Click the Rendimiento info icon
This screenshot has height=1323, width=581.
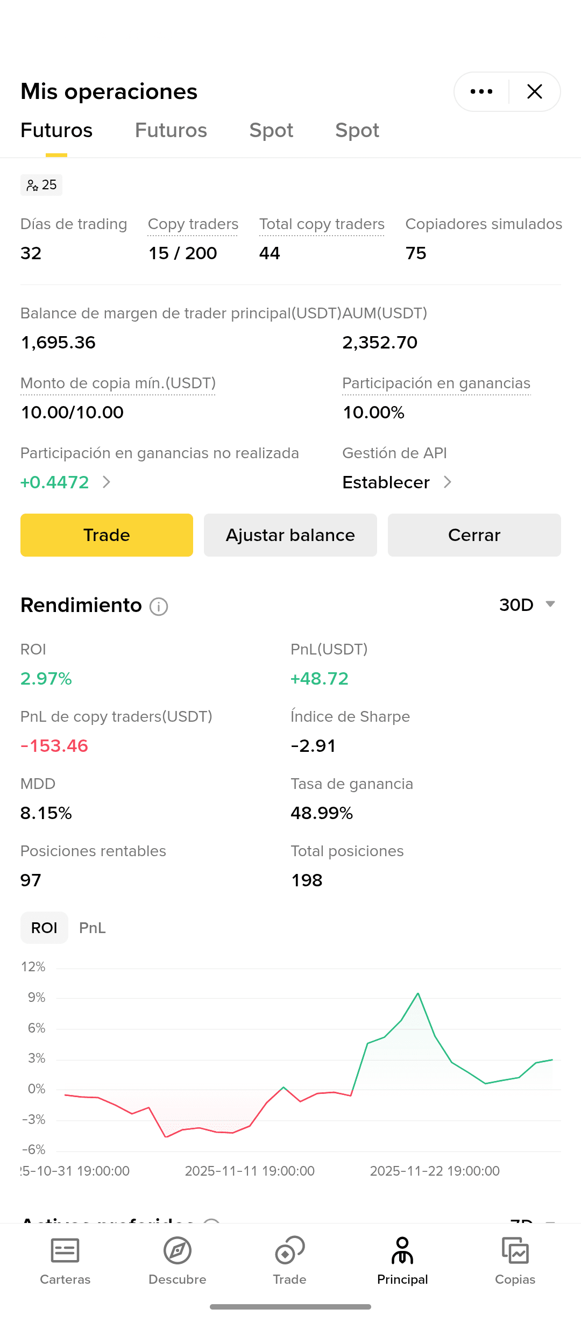pyautogui.click(x=159, y=607)
